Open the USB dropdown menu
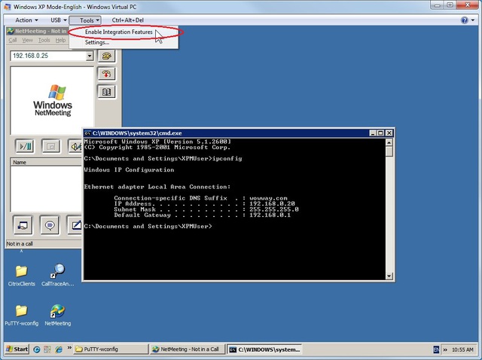 click(x=59, y=20)
